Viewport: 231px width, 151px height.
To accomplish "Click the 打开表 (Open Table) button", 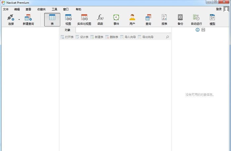I will point(67,37).
